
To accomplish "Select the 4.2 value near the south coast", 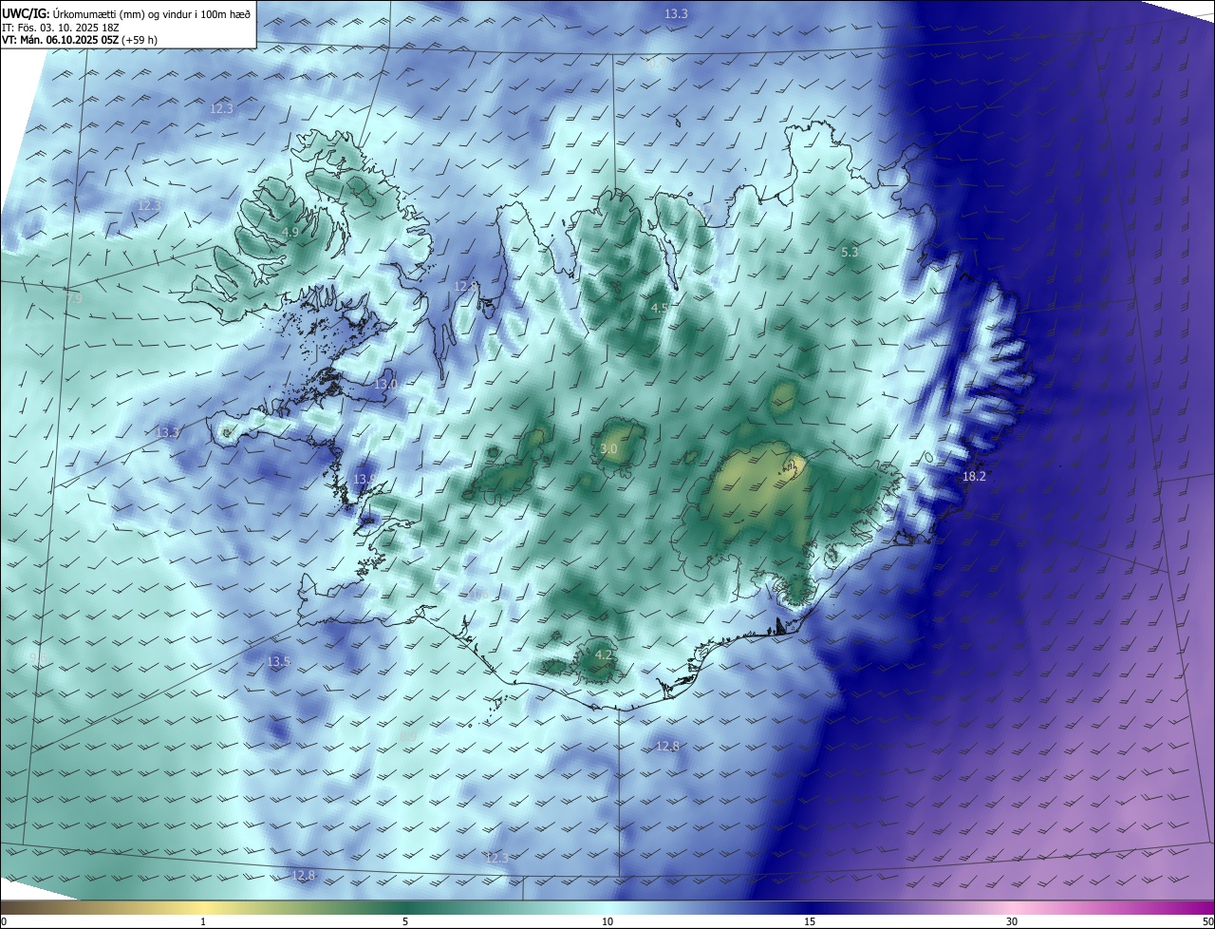I will [604, 654].
